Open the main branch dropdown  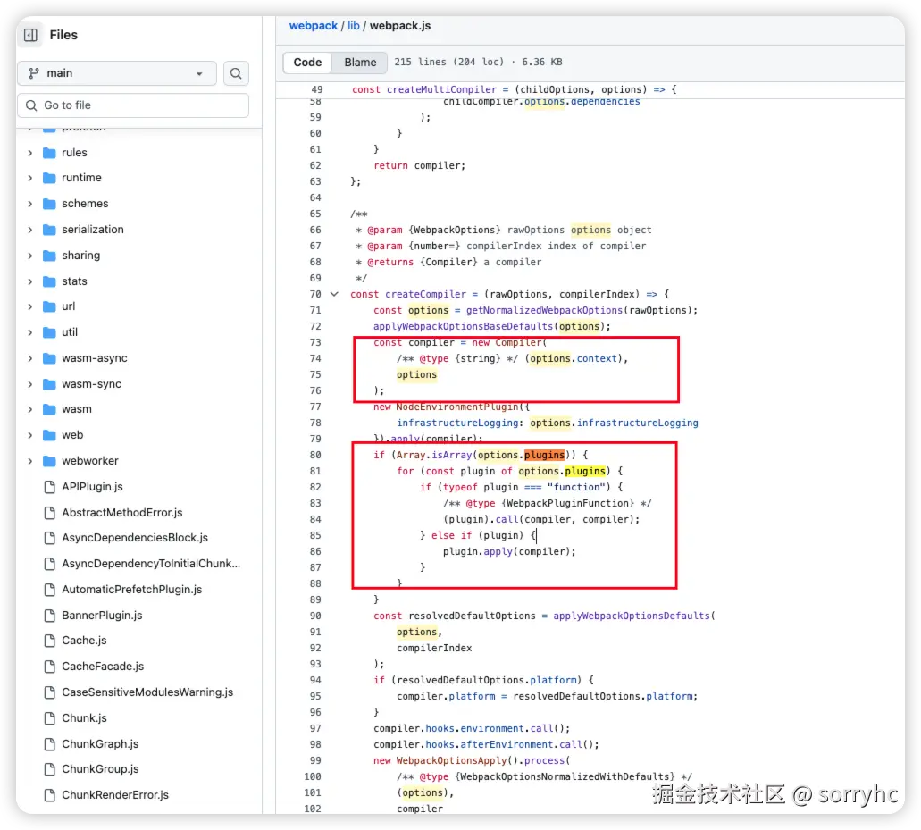pos(117,73)
